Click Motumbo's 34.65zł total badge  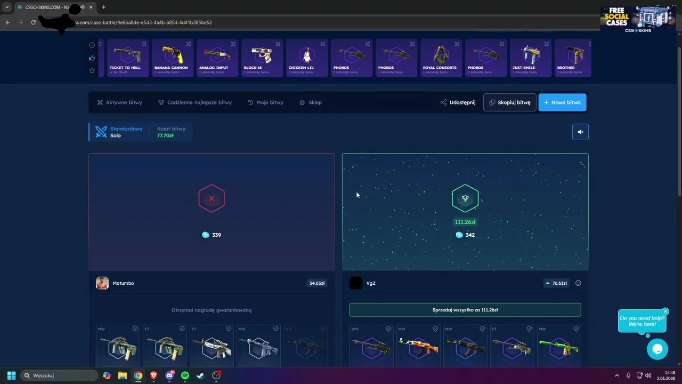pos(317,283)
